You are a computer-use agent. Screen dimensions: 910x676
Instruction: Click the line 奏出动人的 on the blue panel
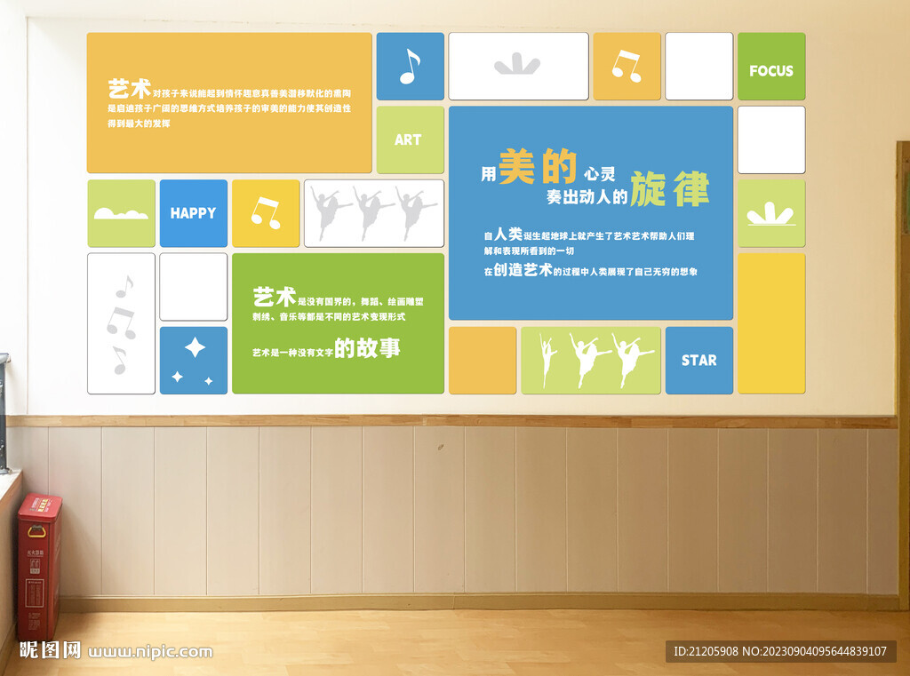click(587, 197)
